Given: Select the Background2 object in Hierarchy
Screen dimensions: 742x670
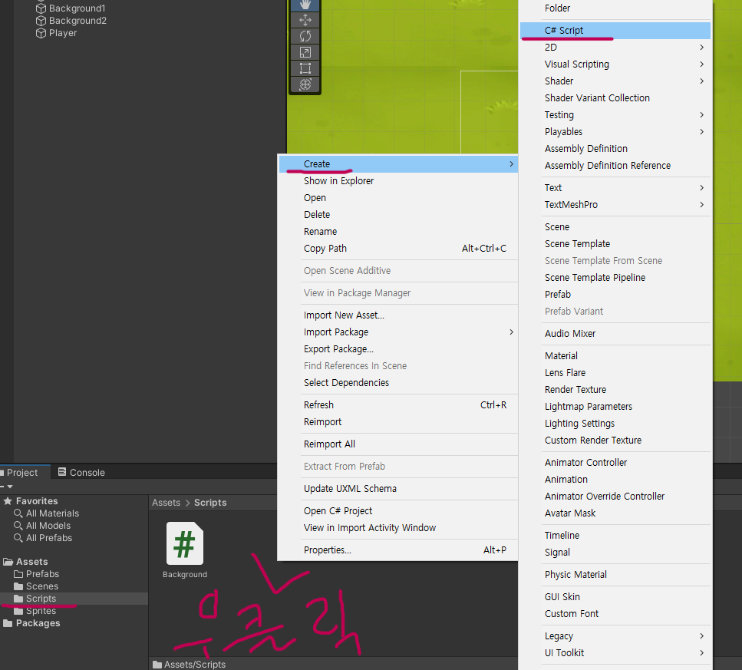Looking at the screenshot, I should click(77, 21).
